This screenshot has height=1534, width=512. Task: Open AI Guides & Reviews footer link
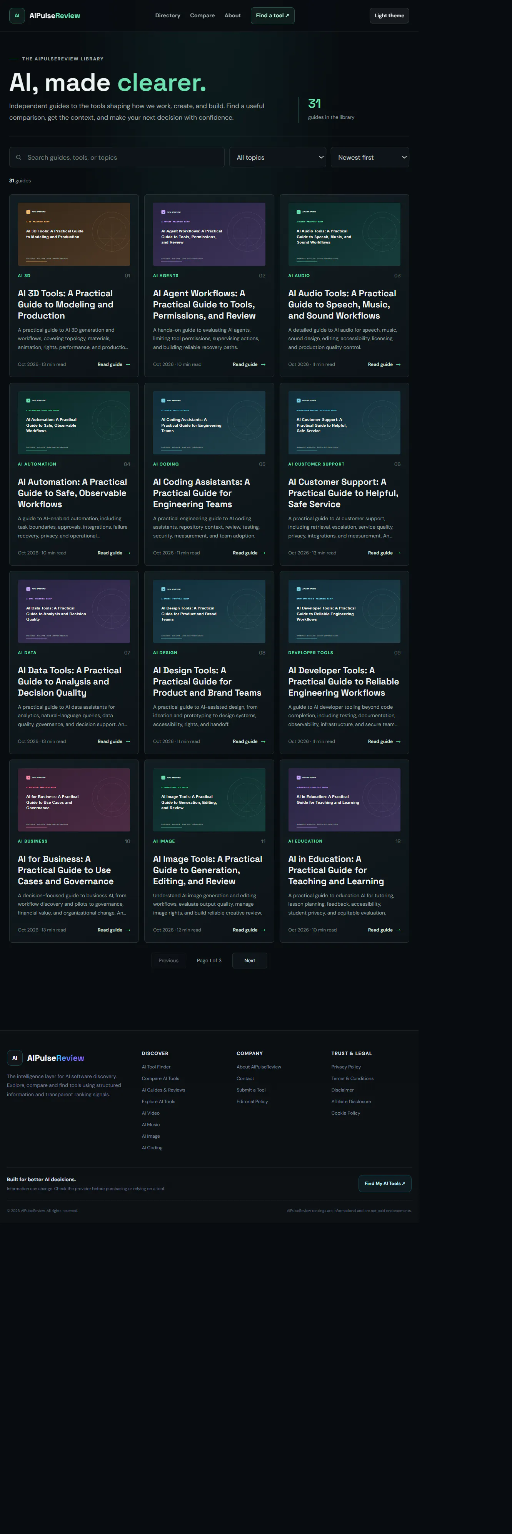click(163, 1090)
